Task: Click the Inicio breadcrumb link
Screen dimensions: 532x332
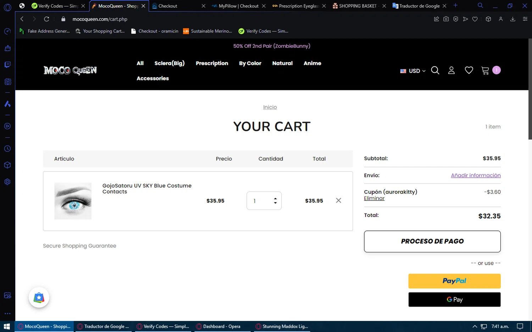Action: pyautogui.click(x=270, y=107)
